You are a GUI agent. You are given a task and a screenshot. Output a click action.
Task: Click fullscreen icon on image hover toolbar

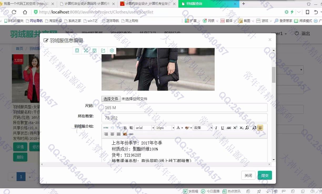pyautogui.click(x=86, y=51)
